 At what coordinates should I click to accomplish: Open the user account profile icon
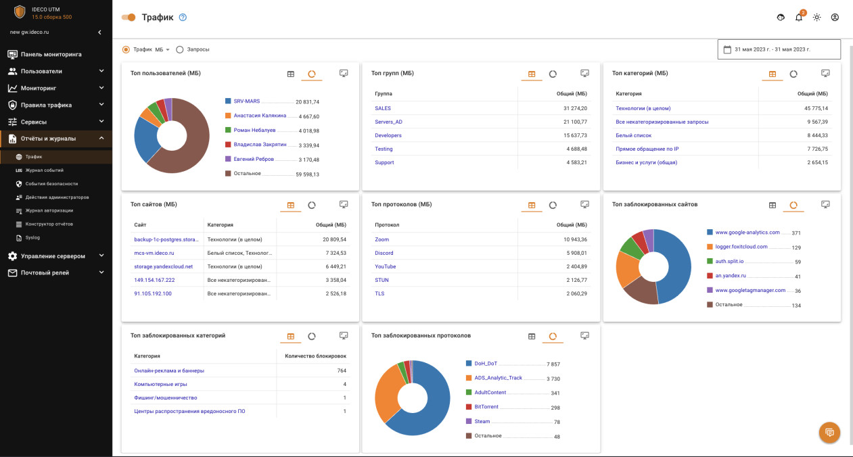(x=835, y=18)
